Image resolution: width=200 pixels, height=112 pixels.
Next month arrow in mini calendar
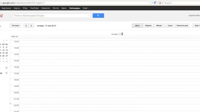pos(7,40)
